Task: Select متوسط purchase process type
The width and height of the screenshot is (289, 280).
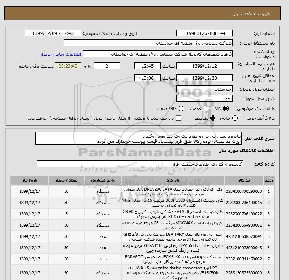Action: pyautogui.click(x=213, y=118)
